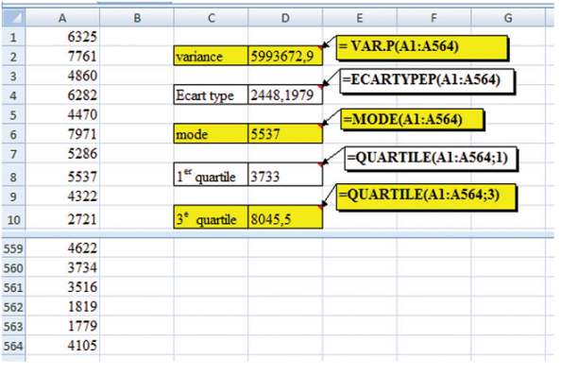This screenshot has width=561, height=375.
Task: Select the variance value 5993672,9
Action: click(x=285, y=56)
